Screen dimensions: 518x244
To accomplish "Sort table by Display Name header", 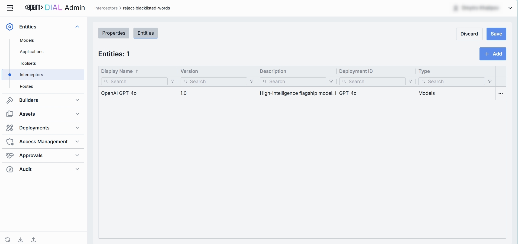I will pos(117,71).
